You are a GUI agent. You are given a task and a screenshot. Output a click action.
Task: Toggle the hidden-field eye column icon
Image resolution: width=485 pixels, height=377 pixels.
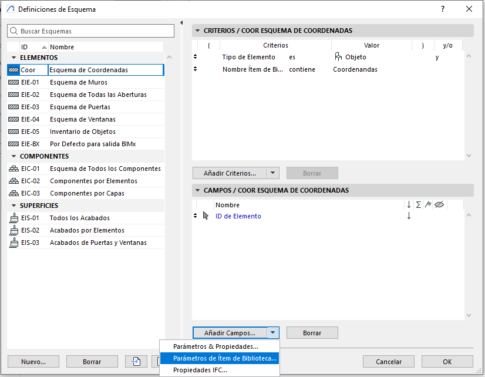(x=439, y=205)
